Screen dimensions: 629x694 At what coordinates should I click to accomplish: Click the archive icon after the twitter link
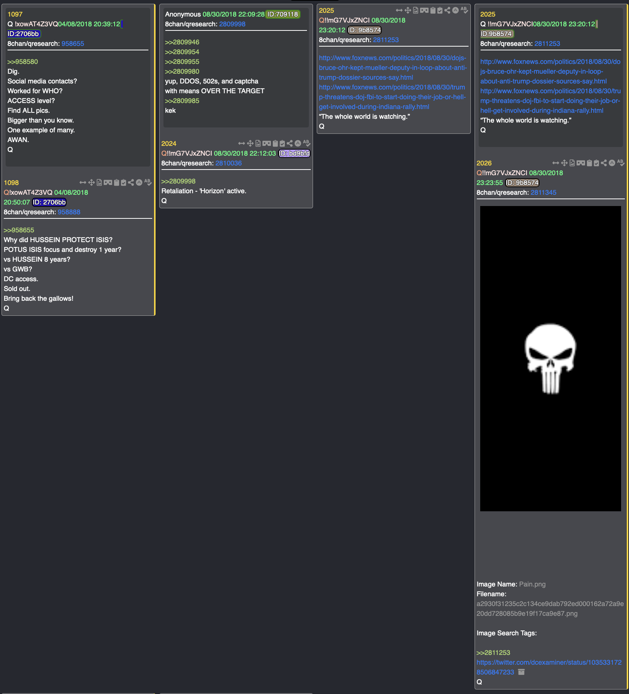point(521,672)
